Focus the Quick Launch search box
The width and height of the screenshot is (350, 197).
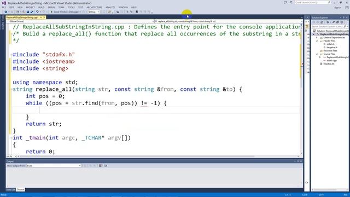(312, 2)
